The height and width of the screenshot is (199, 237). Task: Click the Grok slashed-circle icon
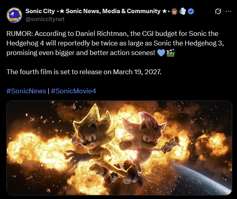pyautogui.click(x=218, y=11)
